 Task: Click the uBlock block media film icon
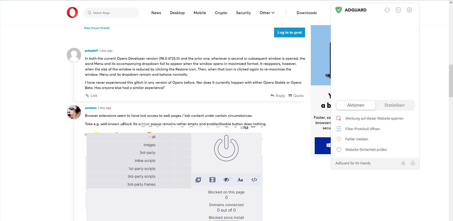pos(212,180)
